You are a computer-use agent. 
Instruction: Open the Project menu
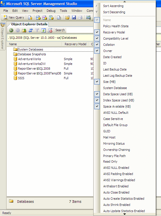coord(37,11)
